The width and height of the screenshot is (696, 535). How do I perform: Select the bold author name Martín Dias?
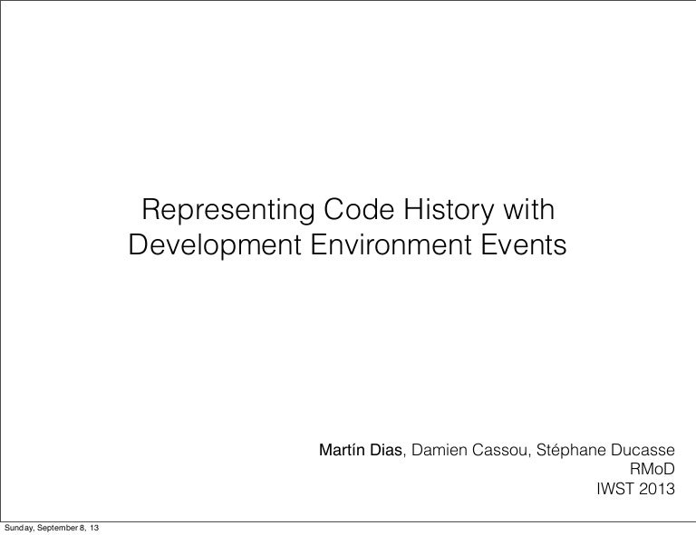coord(359,451)
